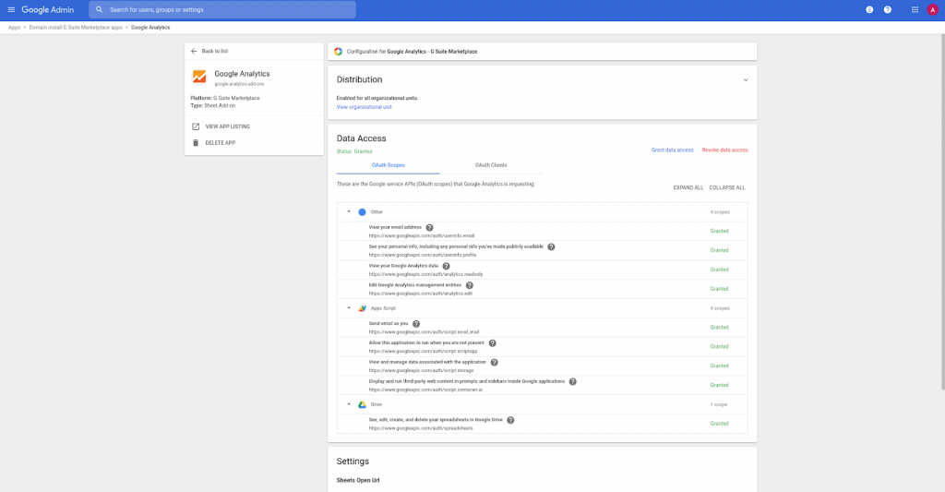Click the analytics.edit scope URL
Screen dimensions: 945x492
(421, 294)
